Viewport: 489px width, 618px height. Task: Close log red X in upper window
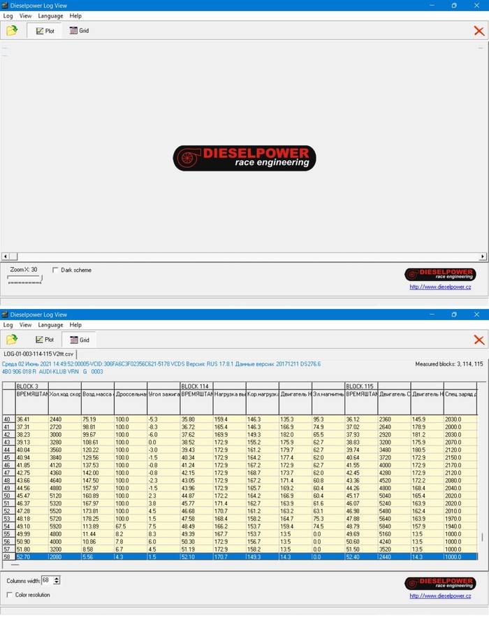479,31
